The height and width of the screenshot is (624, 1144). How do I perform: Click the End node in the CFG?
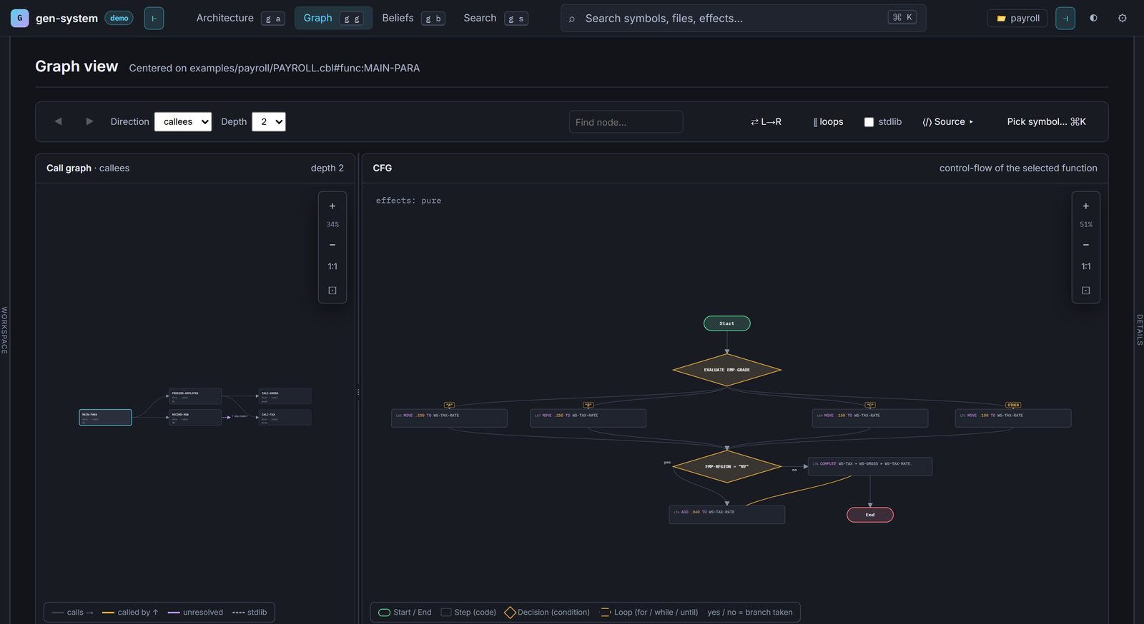pos(870,515)
